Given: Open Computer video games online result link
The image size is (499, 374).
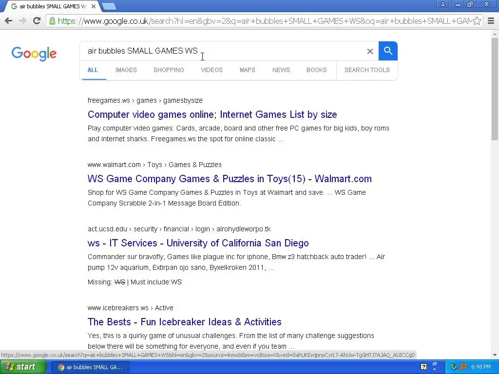Looking at the screenshot, I should point(212,114).
